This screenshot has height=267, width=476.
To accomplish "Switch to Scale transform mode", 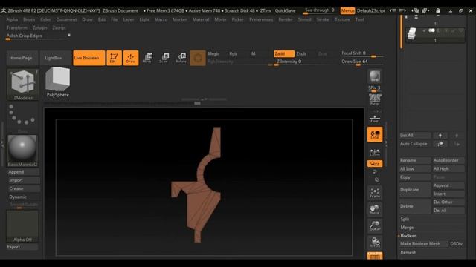I will (x=164, y=58).
